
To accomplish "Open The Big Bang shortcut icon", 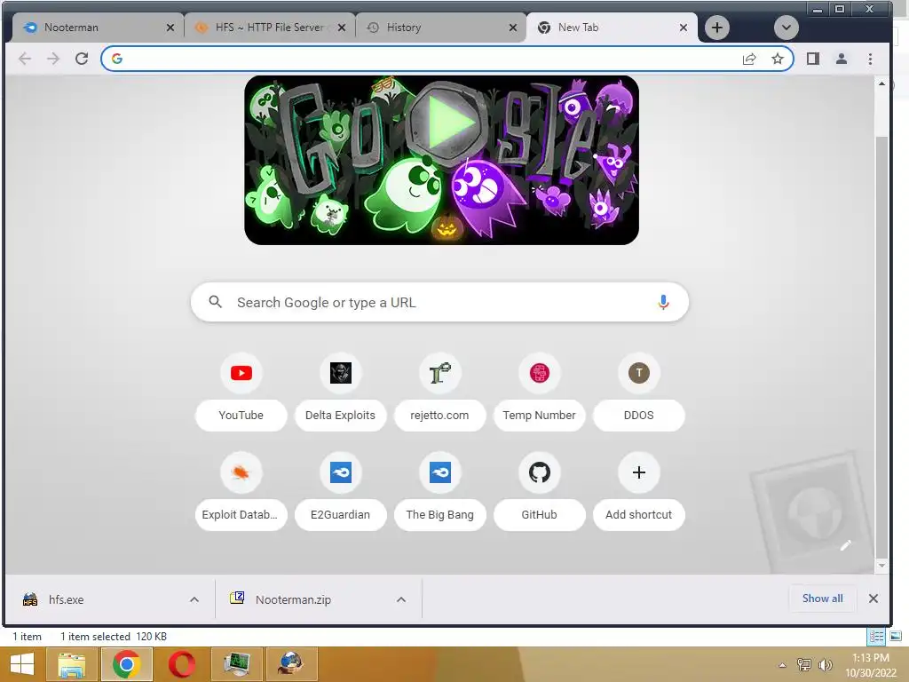I will pyautogui.click(x=440, y=472).
